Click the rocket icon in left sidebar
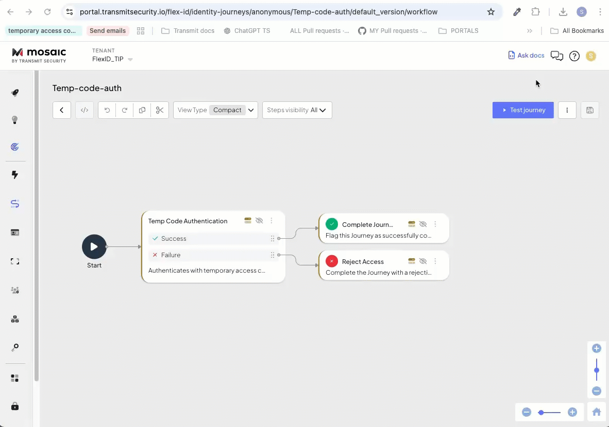 (15, 93)
